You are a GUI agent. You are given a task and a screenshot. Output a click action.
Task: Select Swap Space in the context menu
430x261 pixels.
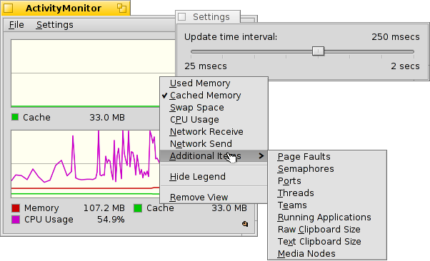214,108
